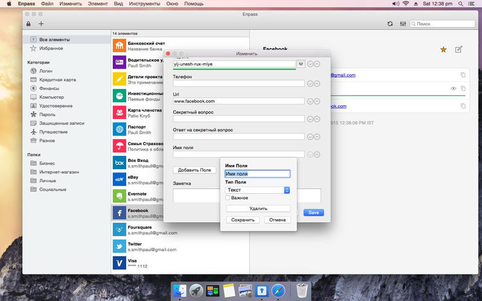The image size is (482, 301).
Task: Click the Сохранить button in the field popup
Action: pyautogui.click(x=242, y=220)
